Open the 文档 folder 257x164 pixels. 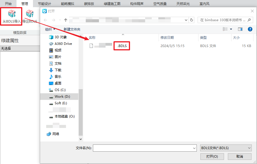58,63
